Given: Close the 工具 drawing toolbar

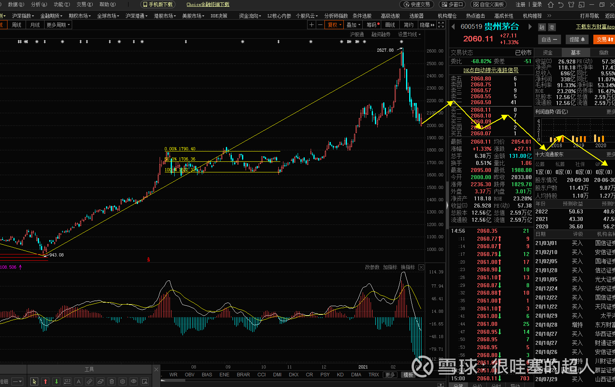Looking at the screenshot, I should [156, 369].
